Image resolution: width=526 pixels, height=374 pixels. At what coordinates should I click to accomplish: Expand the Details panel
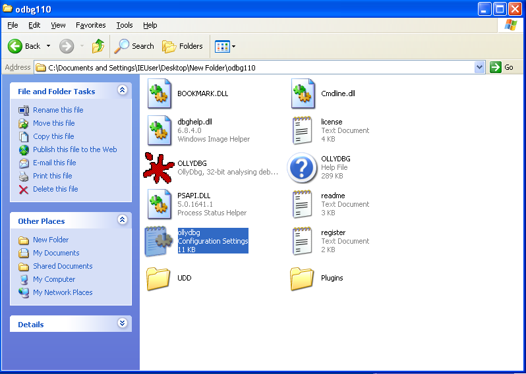coord(122,323)
